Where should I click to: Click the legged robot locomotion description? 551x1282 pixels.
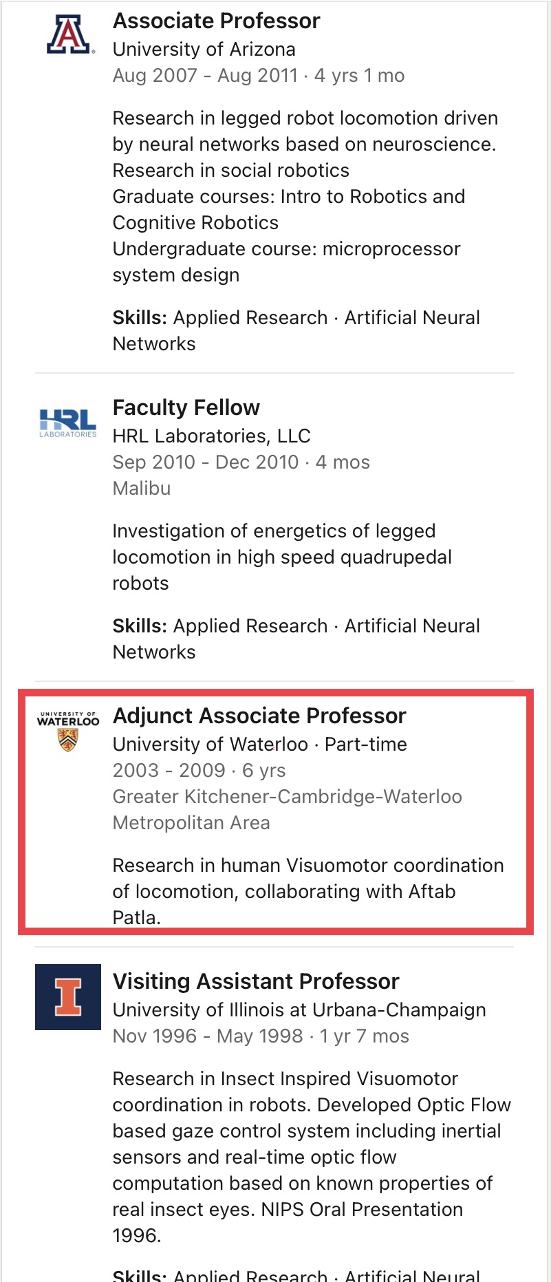click(305, 196)
